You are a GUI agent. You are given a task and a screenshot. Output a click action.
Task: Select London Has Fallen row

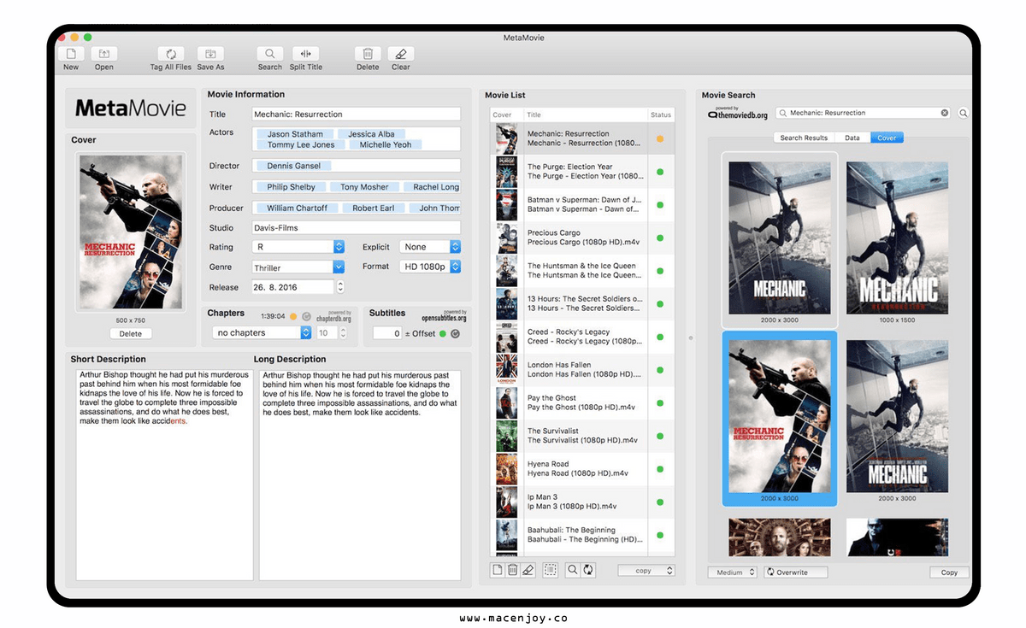pos(582,370)
